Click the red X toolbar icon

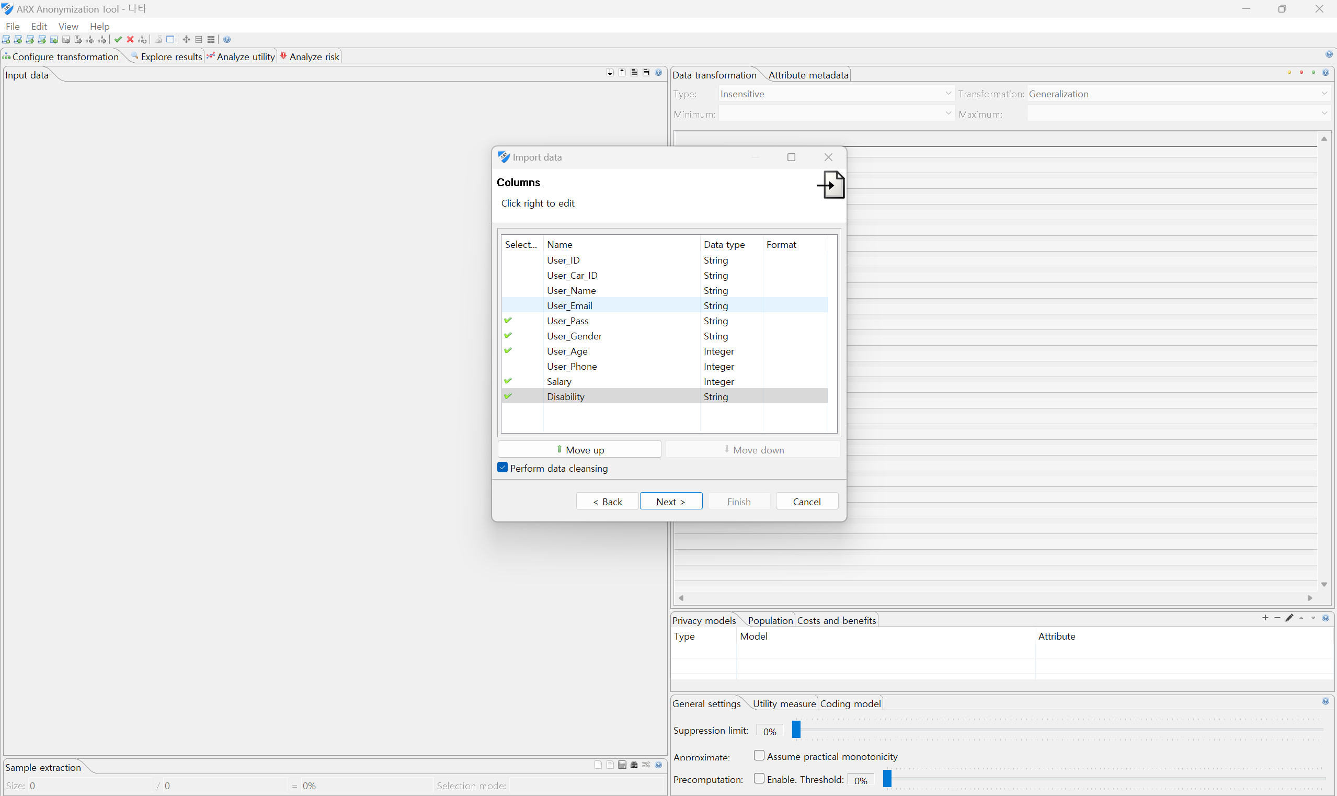(x=130, y=40)
